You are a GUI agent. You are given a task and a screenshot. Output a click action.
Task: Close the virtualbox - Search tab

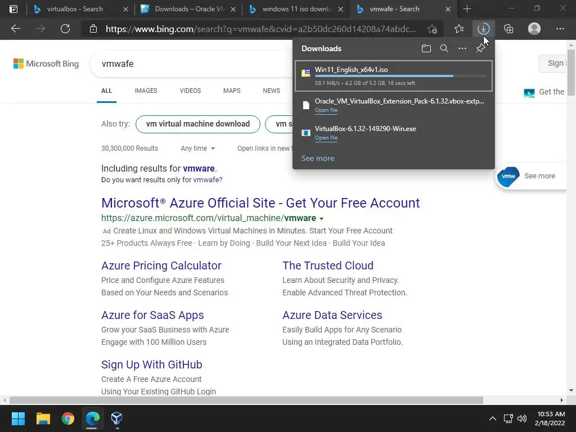point(125,9)
